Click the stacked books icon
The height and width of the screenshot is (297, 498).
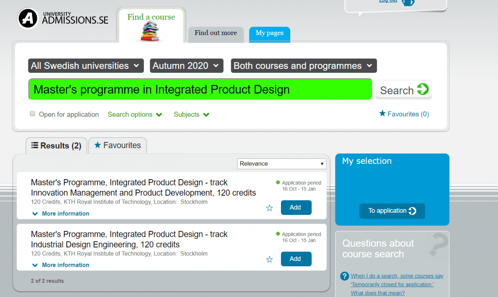click(150, 32)
